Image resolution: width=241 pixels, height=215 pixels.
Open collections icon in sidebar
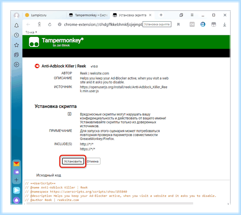point(16,55)
